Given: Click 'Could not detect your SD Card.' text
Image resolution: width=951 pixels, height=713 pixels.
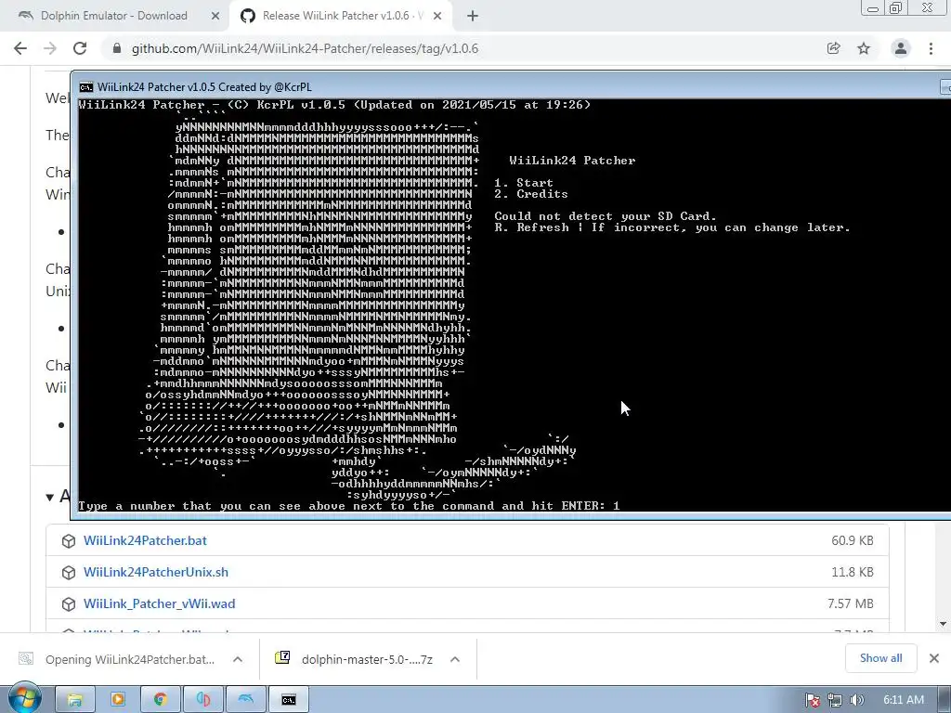Looking at the screenshot, I should pos(606,215).
